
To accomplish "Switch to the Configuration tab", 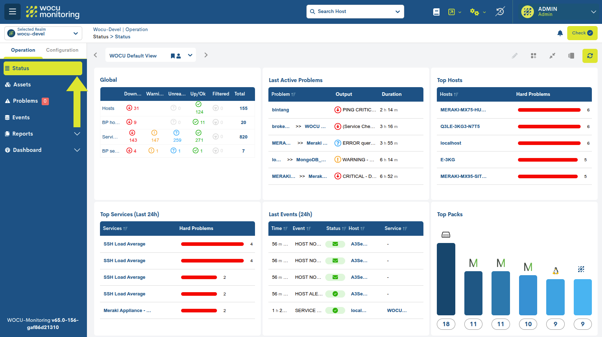I will click(x=62, y=50).
